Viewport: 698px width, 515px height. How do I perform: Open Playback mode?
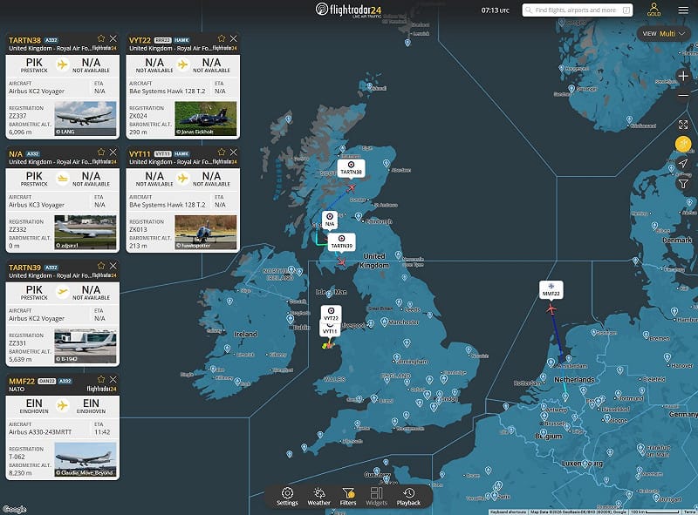coord(408,497)
